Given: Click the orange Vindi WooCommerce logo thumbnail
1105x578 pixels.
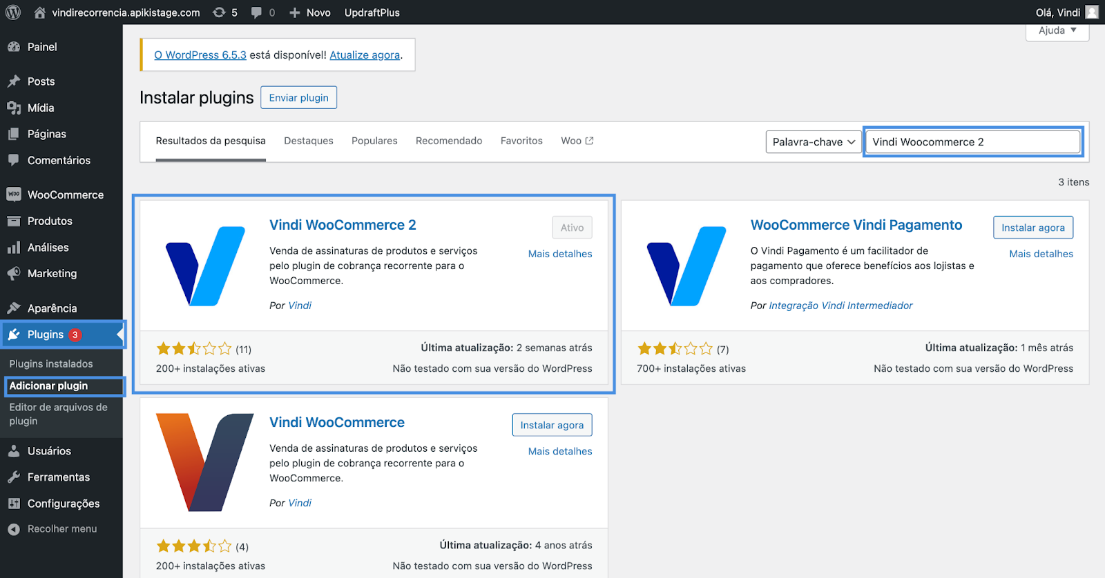Looking at the screenshot, I should pos(205,463).
